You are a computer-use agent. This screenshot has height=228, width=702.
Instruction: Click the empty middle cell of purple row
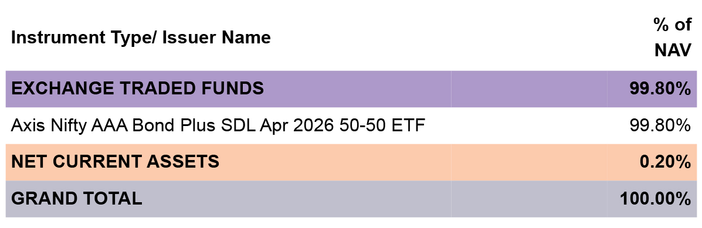[529, 89]
